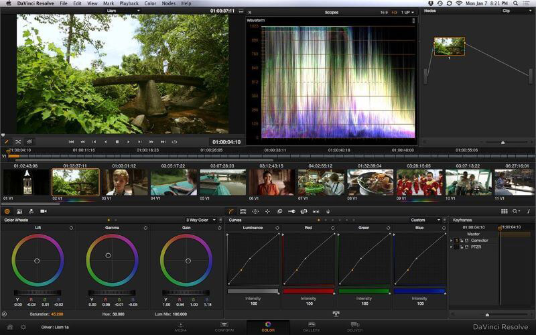The width and height of the screenshot is (536, 335).
Task: Click the loop playback icon
Action: 174,141
